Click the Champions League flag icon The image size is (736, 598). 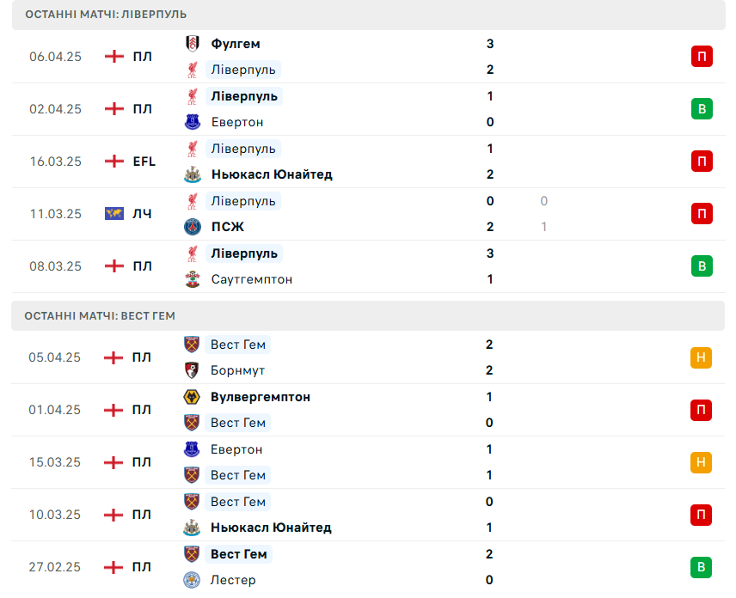pos(114,213)
